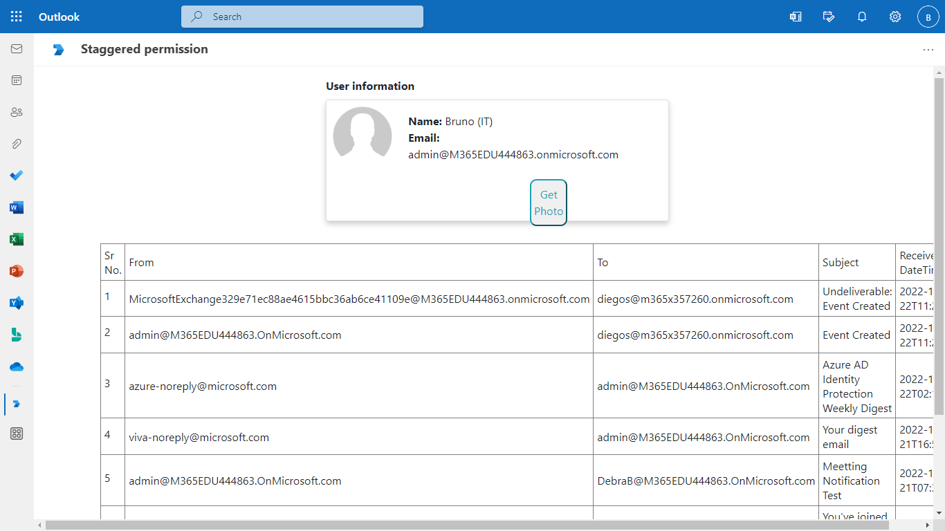Image resolution: width=945 pixels, height=531 pixels.
Task: Click email admin@M365EDU444863.onmicrosoft.com in user card
Action: (513, 155)
